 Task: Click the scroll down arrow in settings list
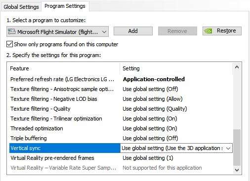coord(237,170)
